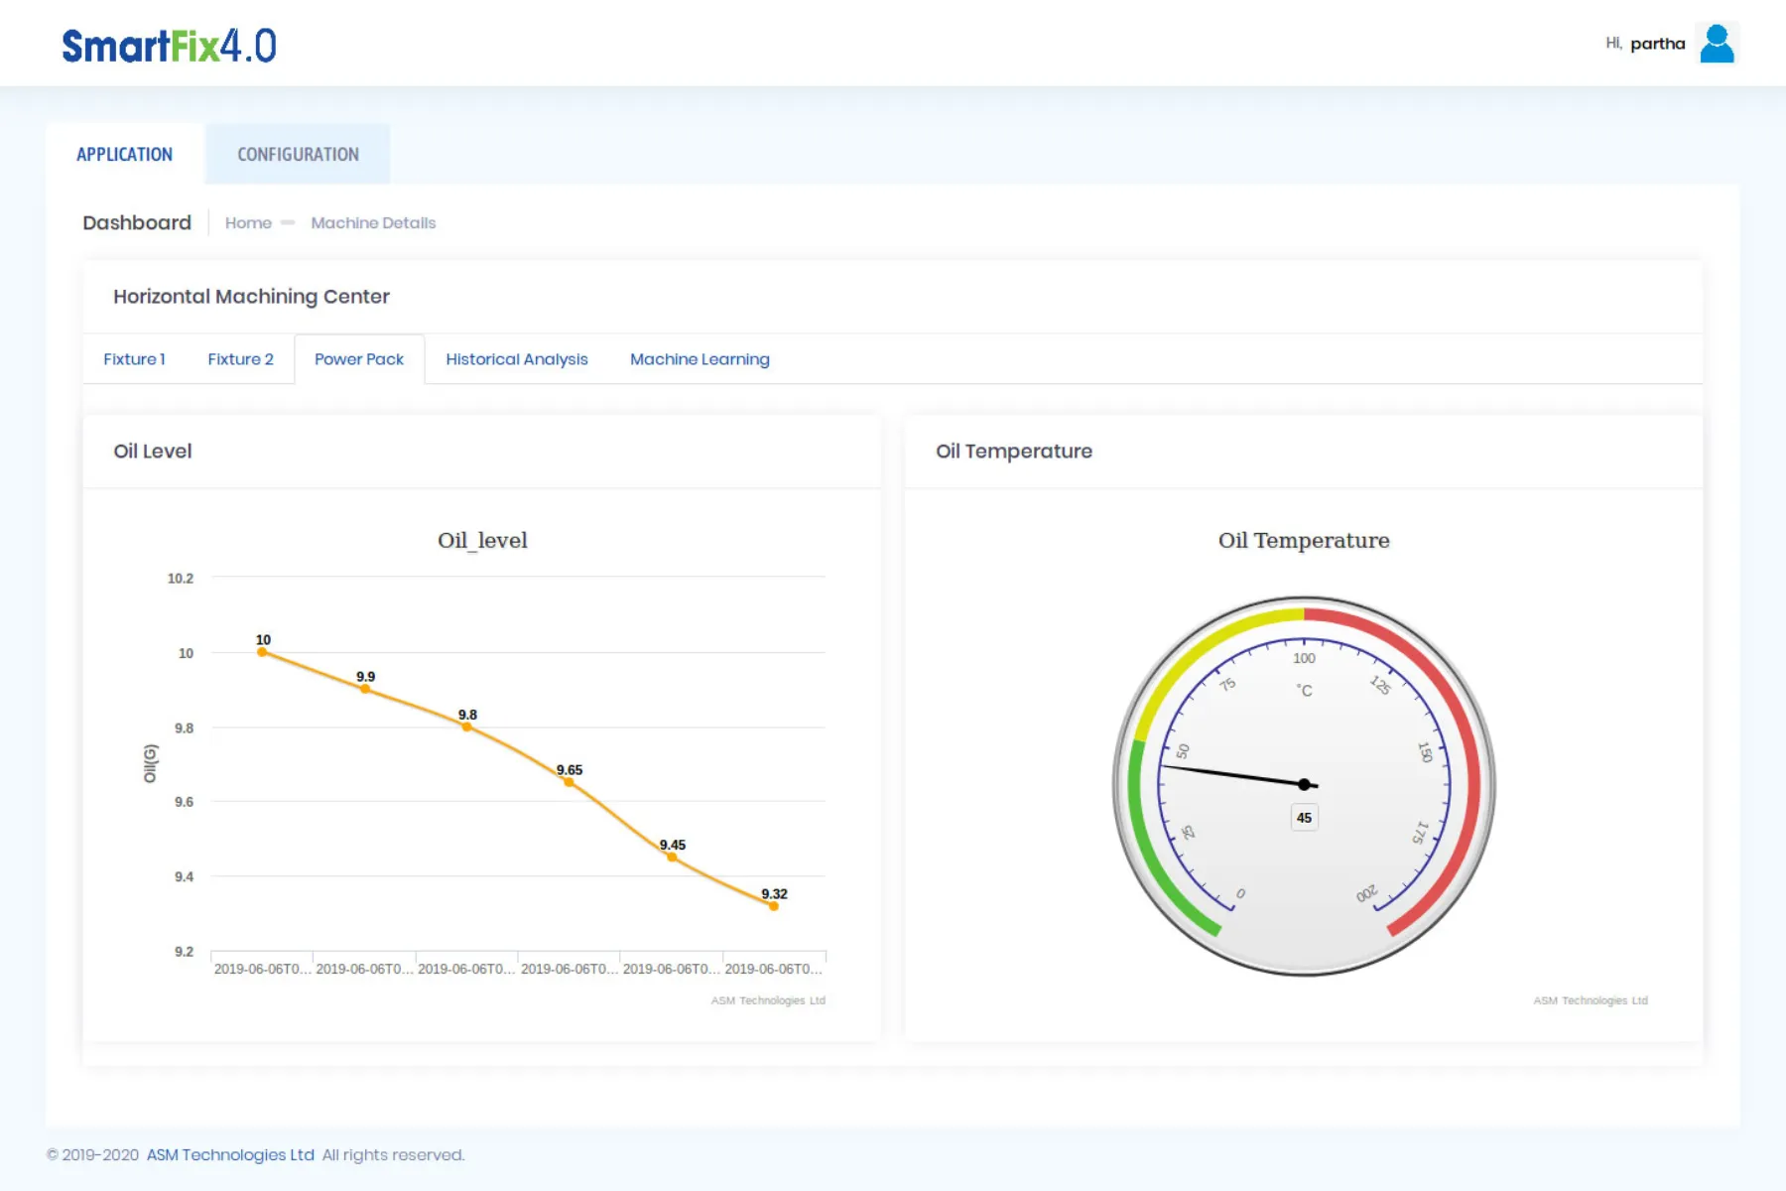Open the APPLICATION tab
The width and height of the screenshot is (1786, 1191).
pos(124,155)
